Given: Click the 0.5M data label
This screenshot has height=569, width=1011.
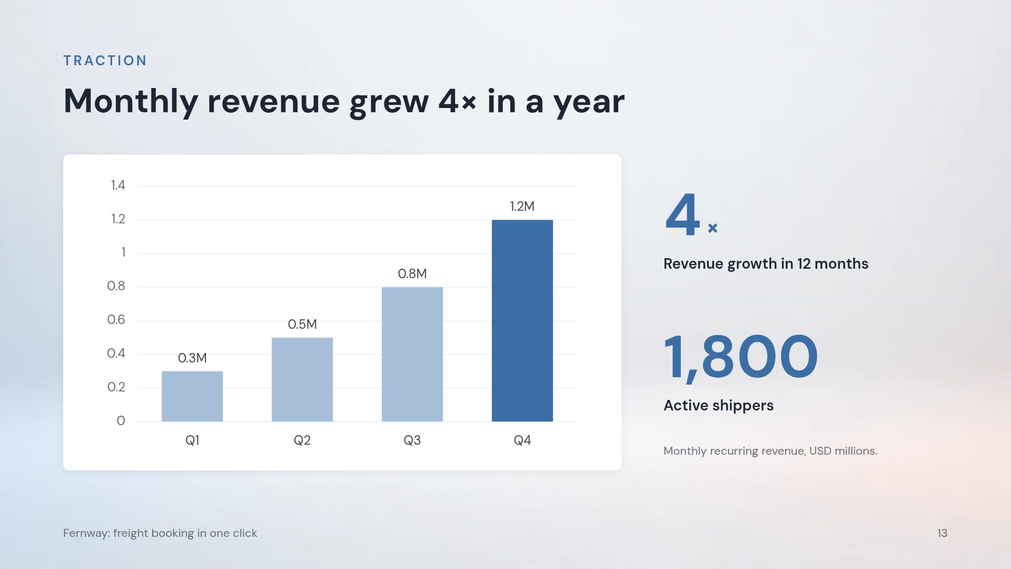Looking at the screenshot, I should click(x=302, y=324).
